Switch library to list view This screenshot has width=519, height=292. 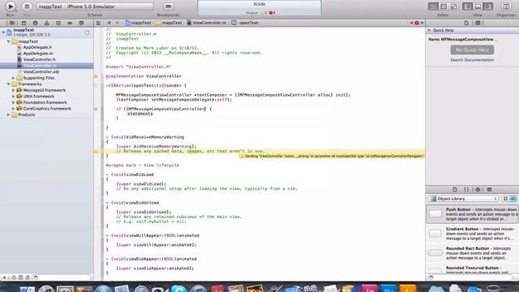tap(513, 199)
